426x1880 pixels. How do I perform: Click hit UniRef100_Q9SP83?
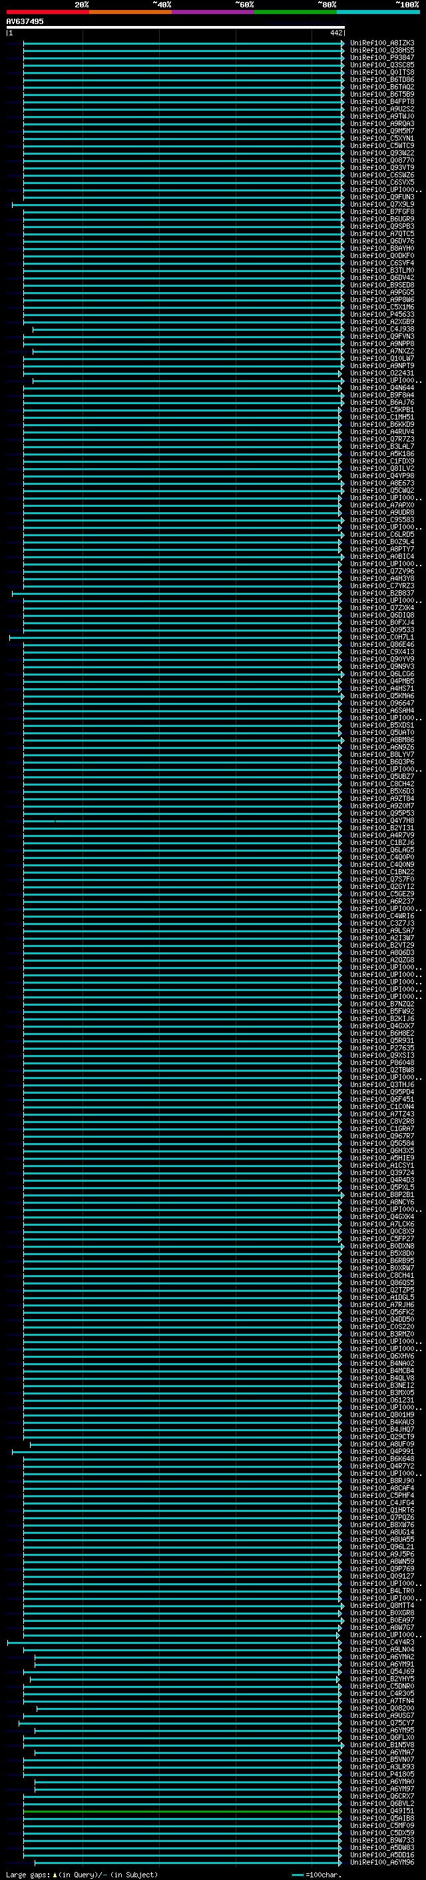pyautogui.click(x=382, y=226)
